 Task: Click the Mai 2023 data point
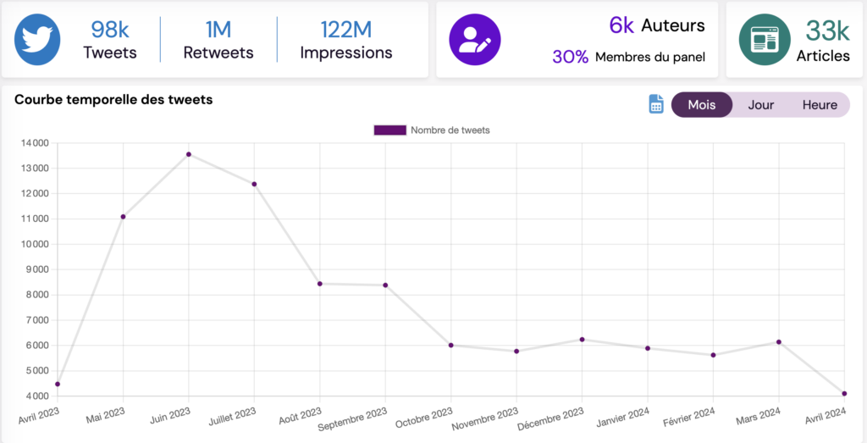[124, 217]
